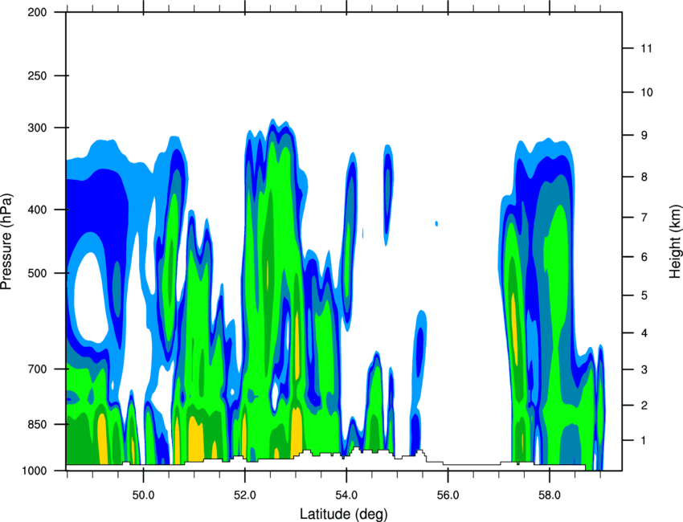Select the 250 pressure tick label
This screenshot has width=683, height=522.
tap(37, 75)
